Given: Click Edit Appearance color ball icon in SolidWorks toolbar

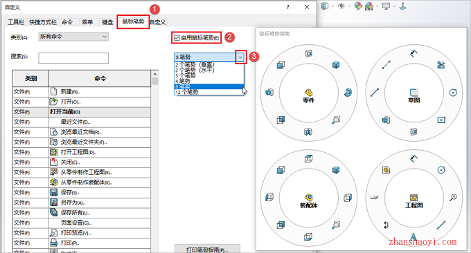Looking at the screenshot, I should tap(358, 6).
